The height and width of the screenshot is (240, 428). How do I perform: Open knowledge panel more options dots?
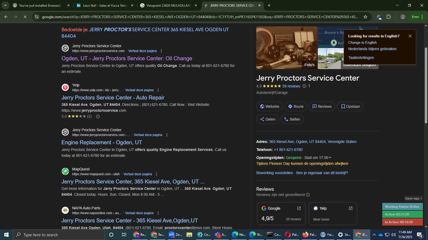point(309,86)
